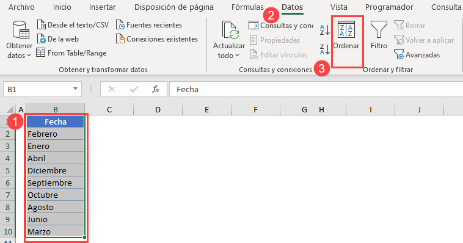Screen dimensions: 463x243
Task: Click the Junio cell
Action: (55, 219)
